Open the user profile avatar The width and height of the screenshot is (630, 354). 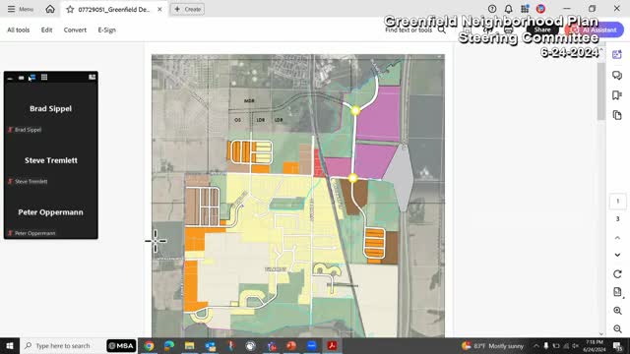pos(540,9)
